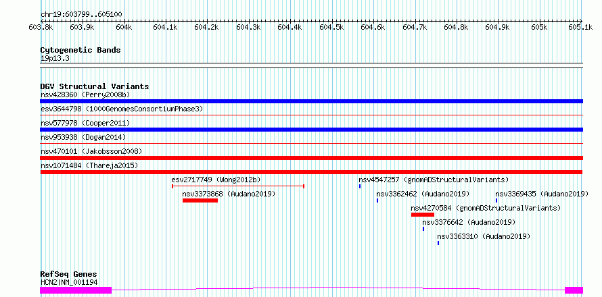Click the nsv577978 (Cooper2011) label
602x297 pixels.
(85, 123)
